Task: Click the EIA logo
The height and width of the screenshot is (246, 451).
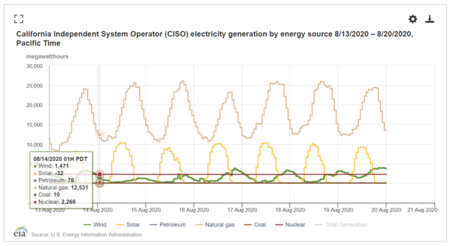Action: [x=20, y=232]
